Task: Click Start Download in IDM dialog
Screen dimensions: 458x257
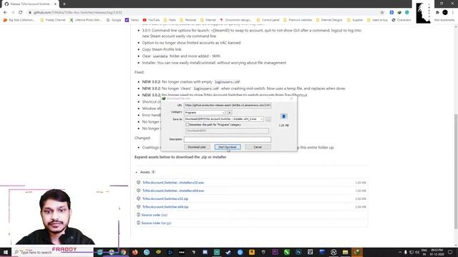Action: 228,147
